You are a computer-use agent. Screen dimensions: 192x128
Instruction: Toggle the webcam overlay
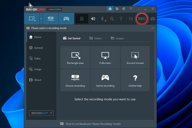pyautogui.click(x=81, y=19)
